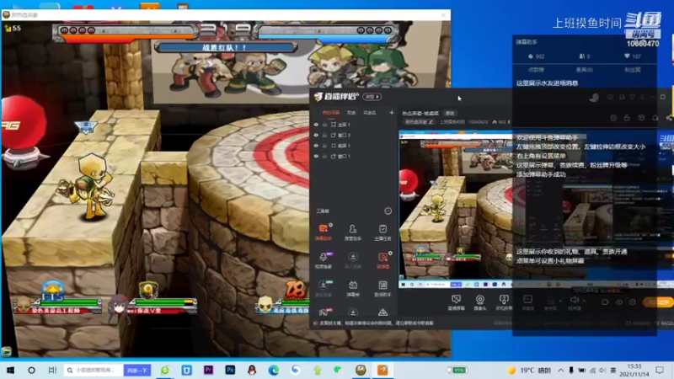Viewport: 674px width, 379px height.
Task: Toggle visibility of the 窗口 1 source
Action: coord(316,157)
